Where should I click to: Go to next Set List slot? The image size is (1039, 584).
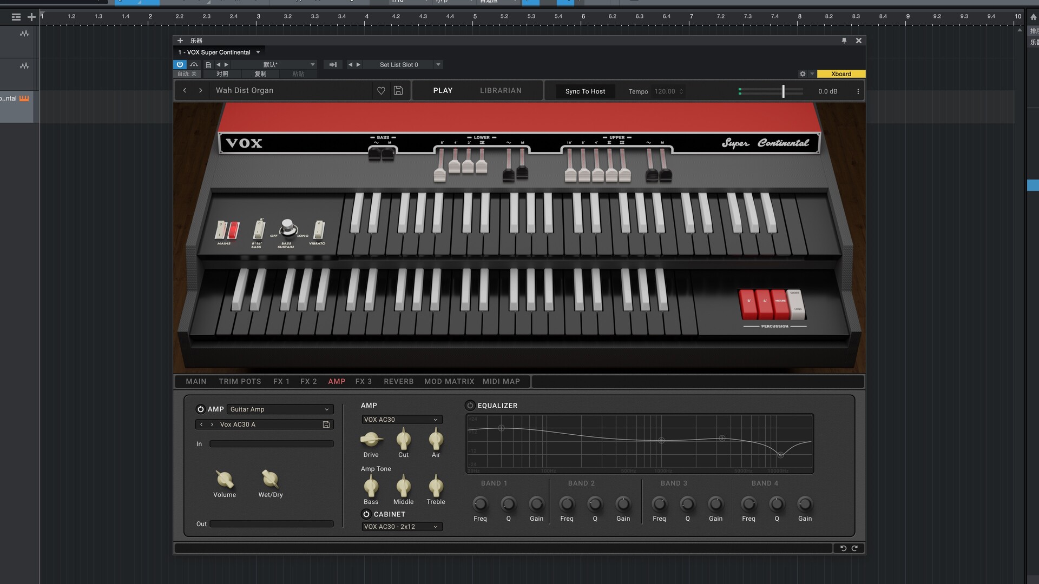(x=358, y=64)
